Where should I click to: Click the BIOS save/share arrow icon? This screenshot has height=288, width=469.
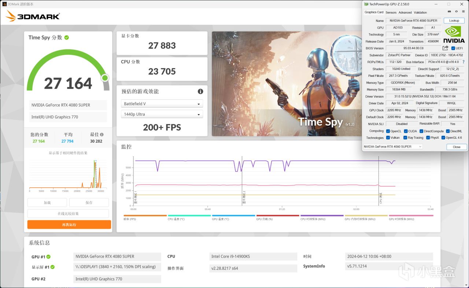pos(446,48)
